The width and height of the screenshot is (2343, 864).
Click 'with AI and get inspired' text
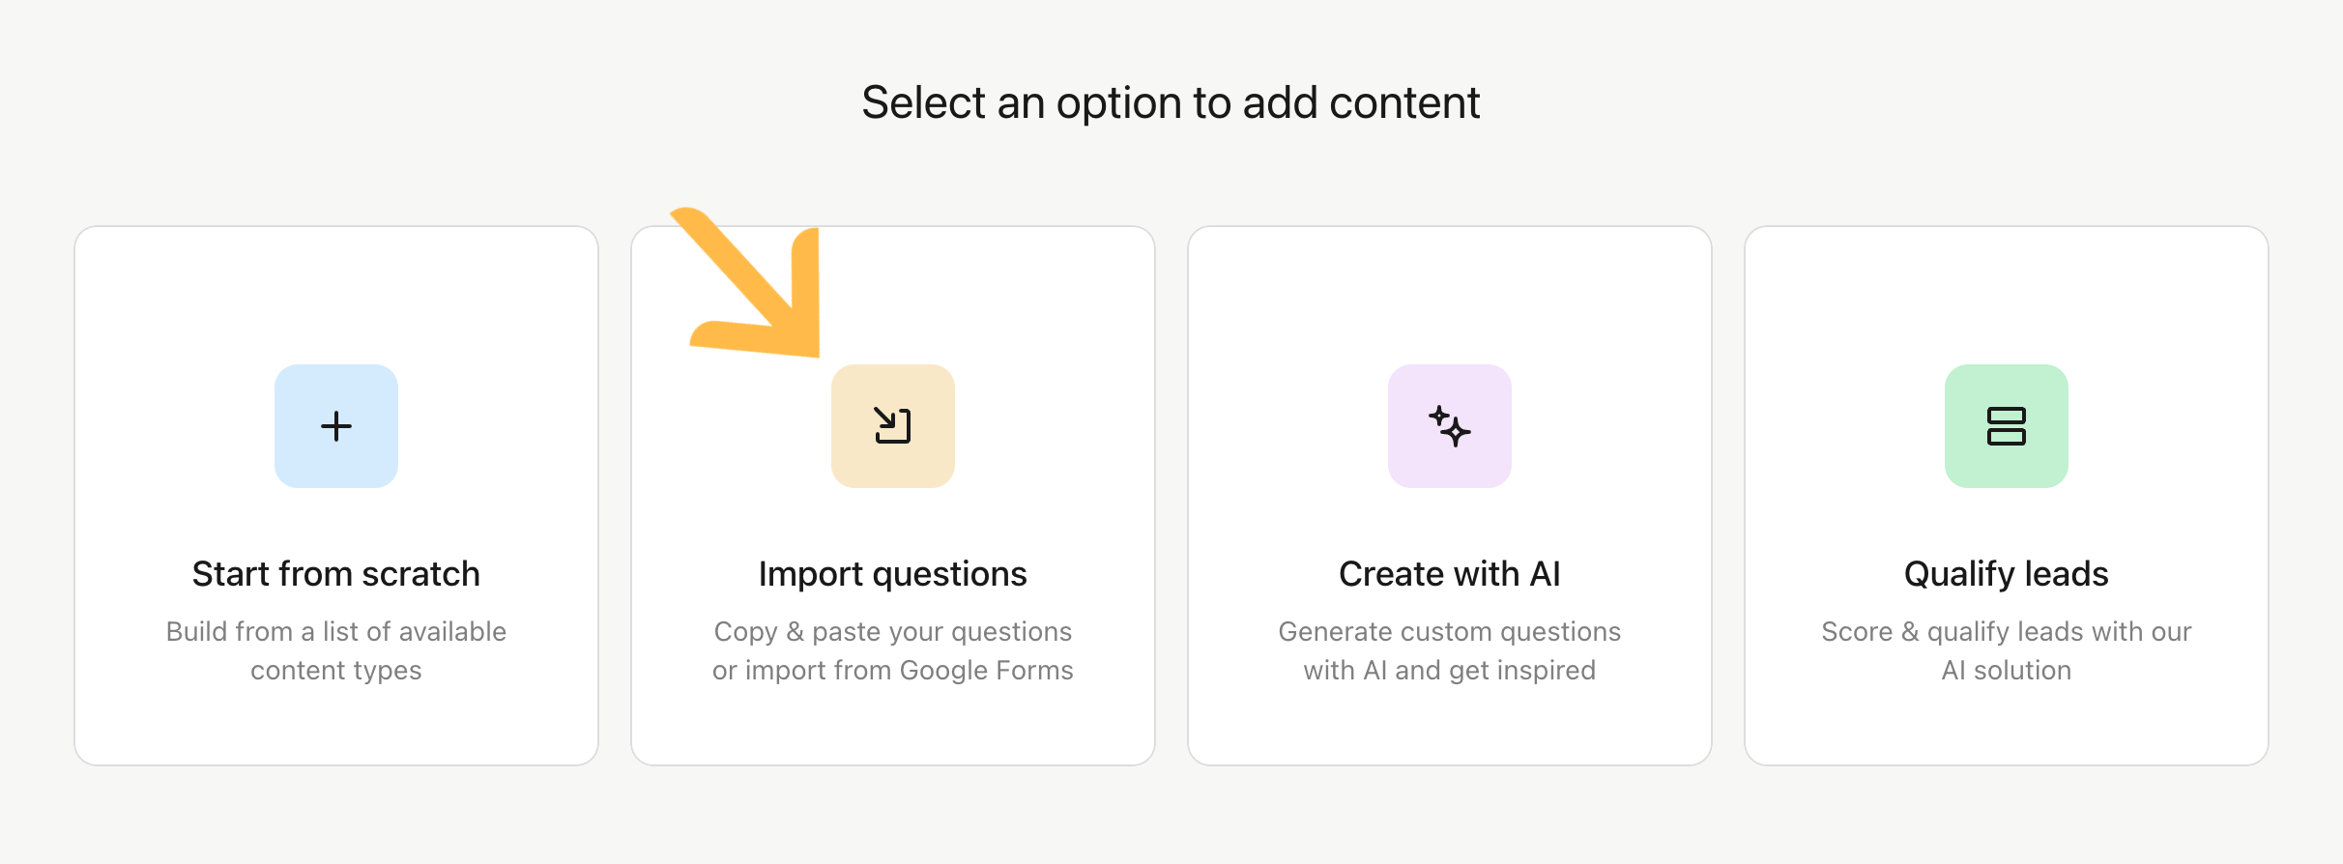1450,671
